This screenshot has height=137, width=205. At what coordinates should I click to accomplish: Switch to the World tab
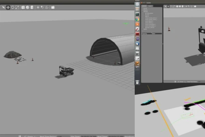pos(145,6)
